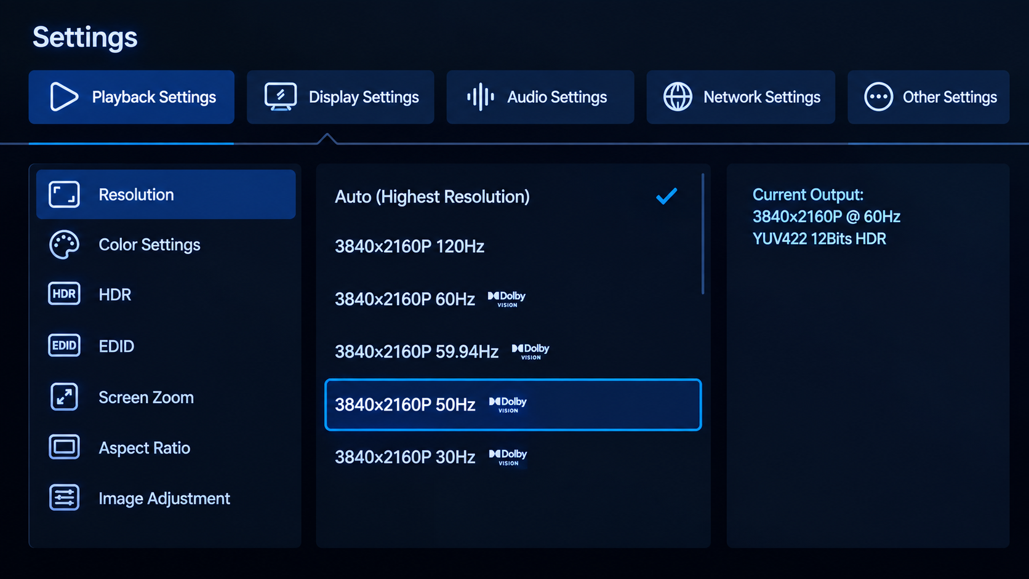
Task: Choose 3840x2160P 30Hz resolution
Action: [513, 457]
